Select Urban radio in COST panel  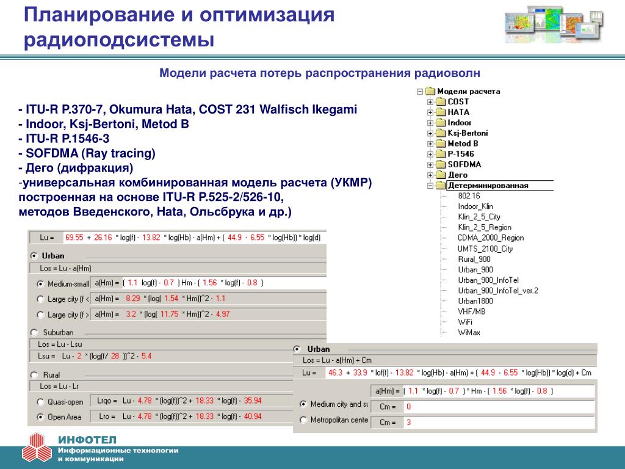coord(297,349)
